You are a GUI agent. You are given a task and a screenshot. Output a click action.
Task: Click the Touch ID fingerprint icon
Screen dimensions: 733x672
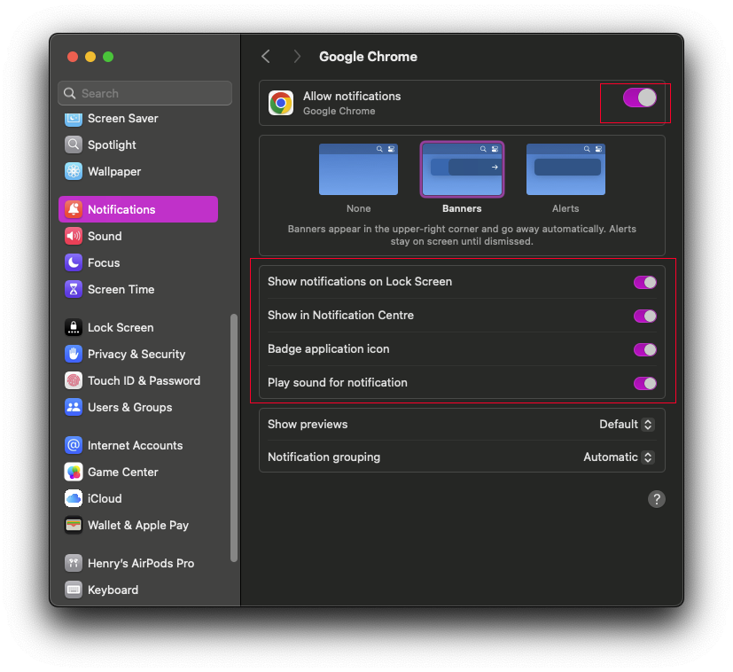pyautogui.click(x=74, y=380)
